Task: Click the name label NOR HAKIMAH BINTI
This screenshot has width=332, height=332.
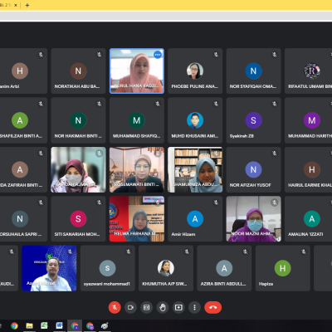Action: click(x=78, y=136)
